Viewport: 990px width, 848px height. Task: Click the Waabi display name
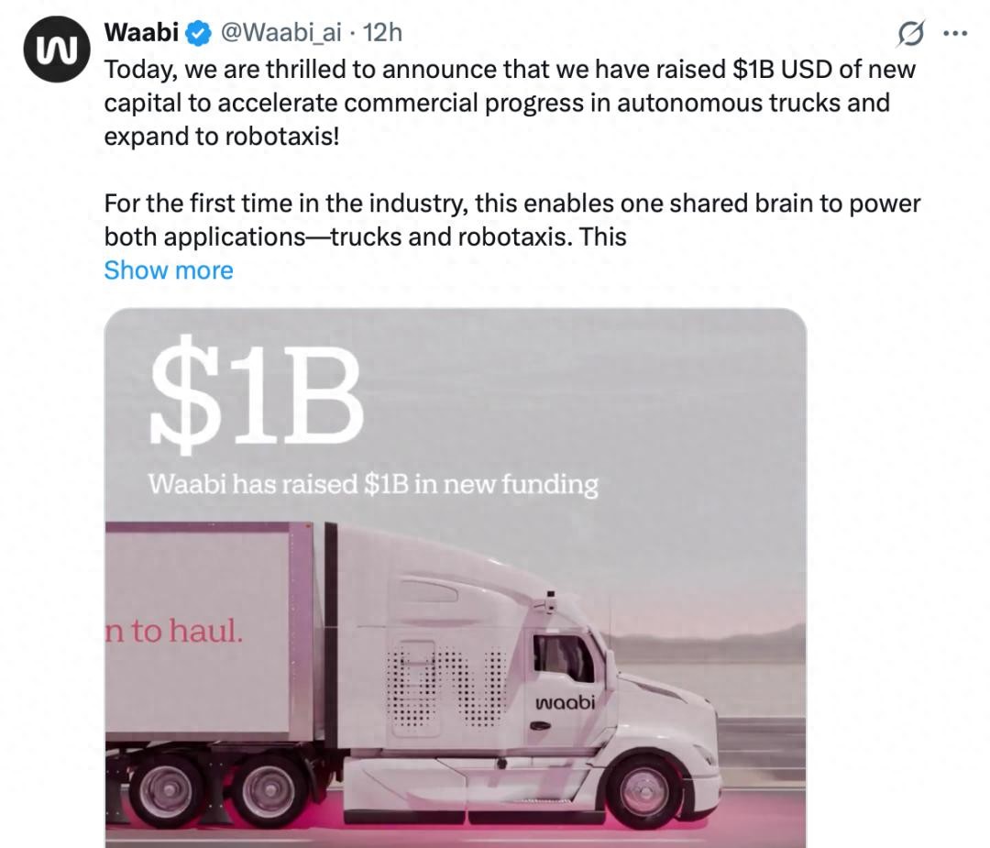coord(142,33)
